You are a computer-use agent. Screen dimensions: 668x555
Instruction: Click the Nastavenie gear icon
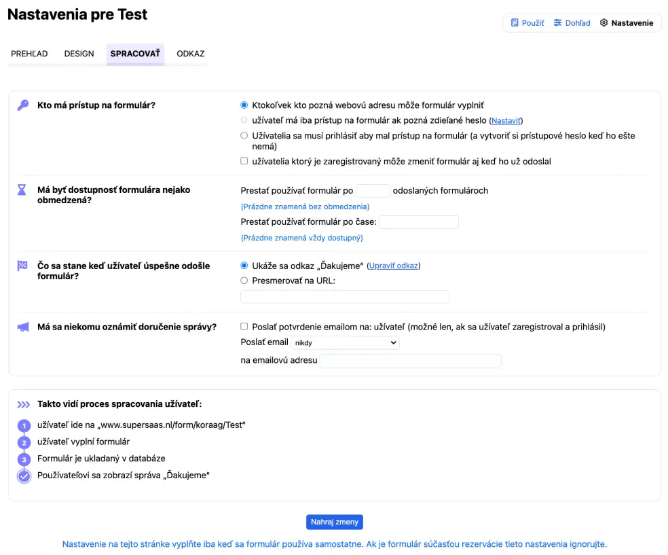point(604,23)
